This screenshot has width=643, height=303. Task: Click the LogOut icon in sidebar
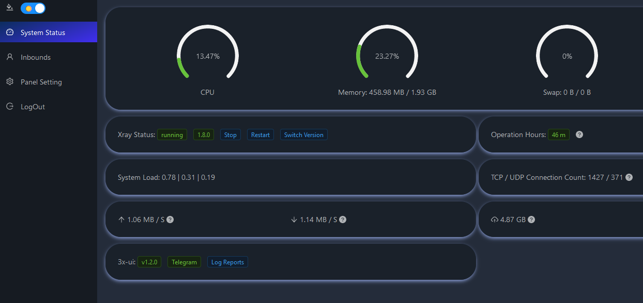pos(9,107)
